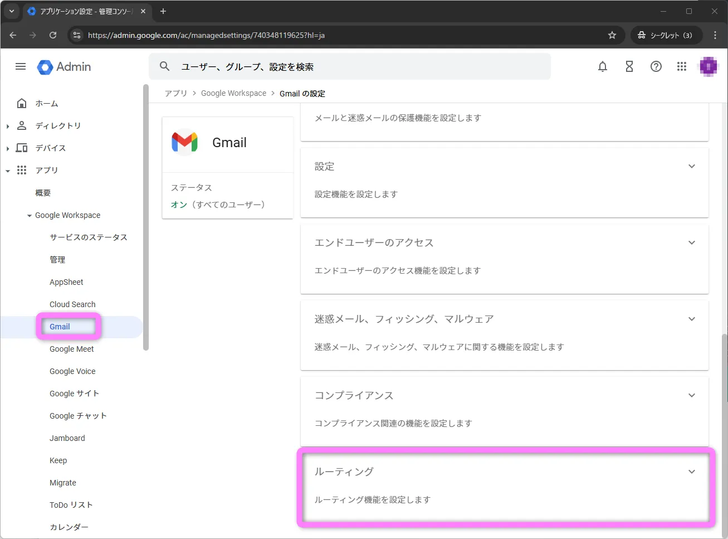728x539 pixels.
Task: Click the ホーム sidebar label
Action: (x=47, y=104)
